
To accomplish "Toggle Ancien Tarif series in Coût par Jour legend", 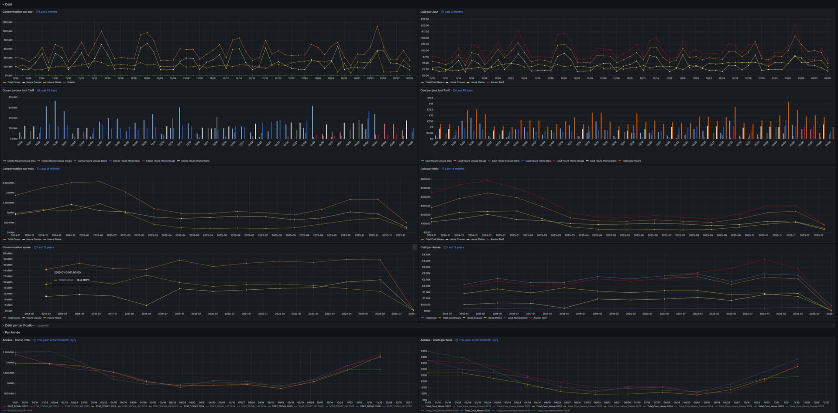I will tap(497, 82).
